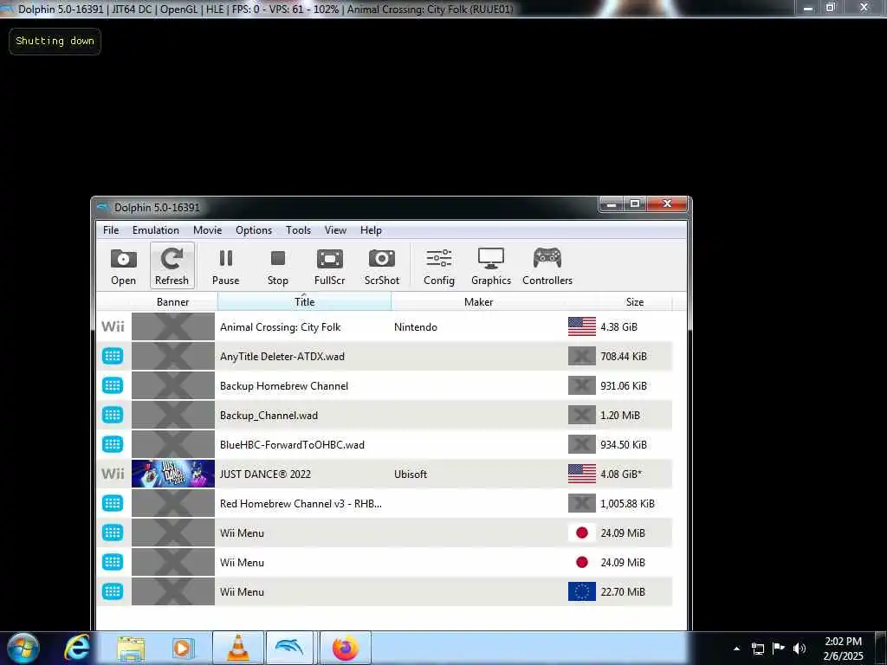
Task: Select the JUST DANCE 2022 banner thumbnail
Action: pos(173,474)
